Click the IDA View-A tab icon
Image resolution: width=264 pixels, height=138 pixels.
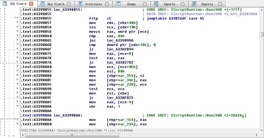(5, 4)
